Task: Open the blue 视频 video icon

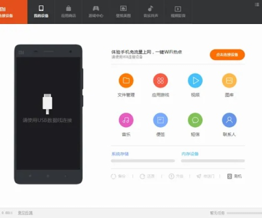Action: pyautogui.click(x=195, y=81)
